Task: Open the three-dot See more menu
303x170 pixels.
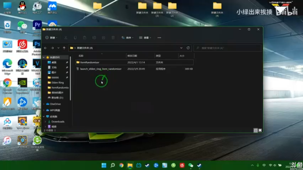Action: [x=159, y=38]
